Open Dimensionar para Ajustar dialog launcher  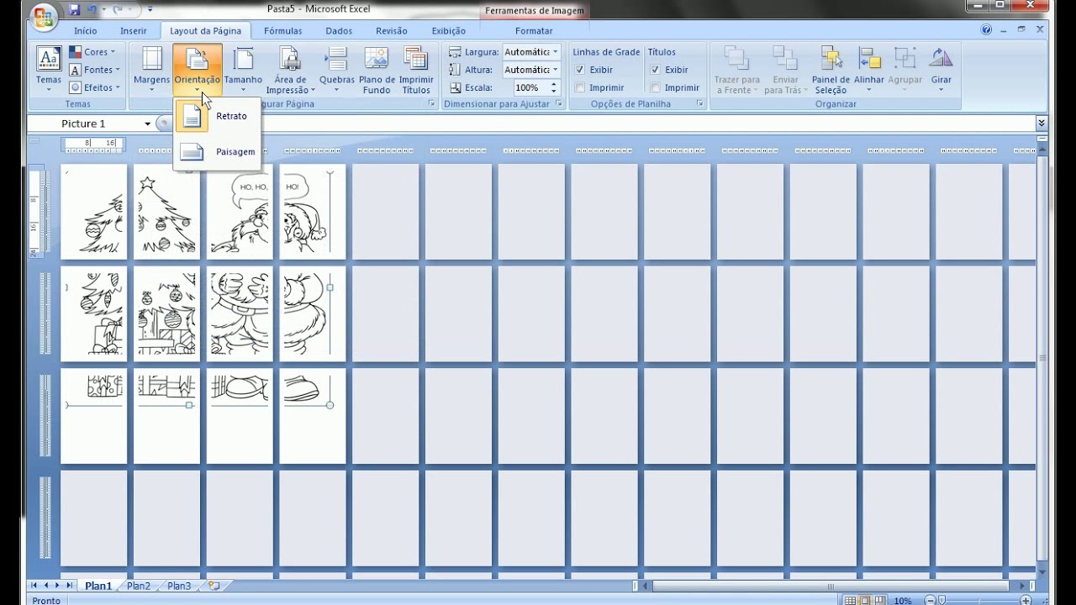558,103
